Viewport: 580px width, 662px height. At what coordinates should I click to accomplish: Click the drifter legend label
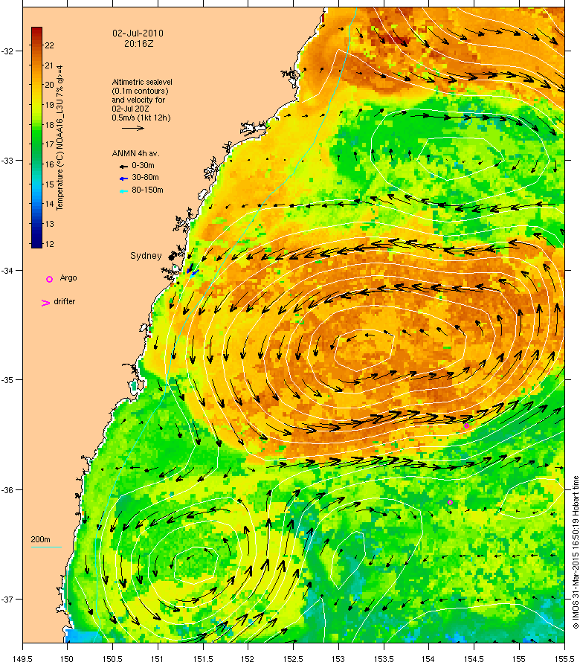click(65, 301)
